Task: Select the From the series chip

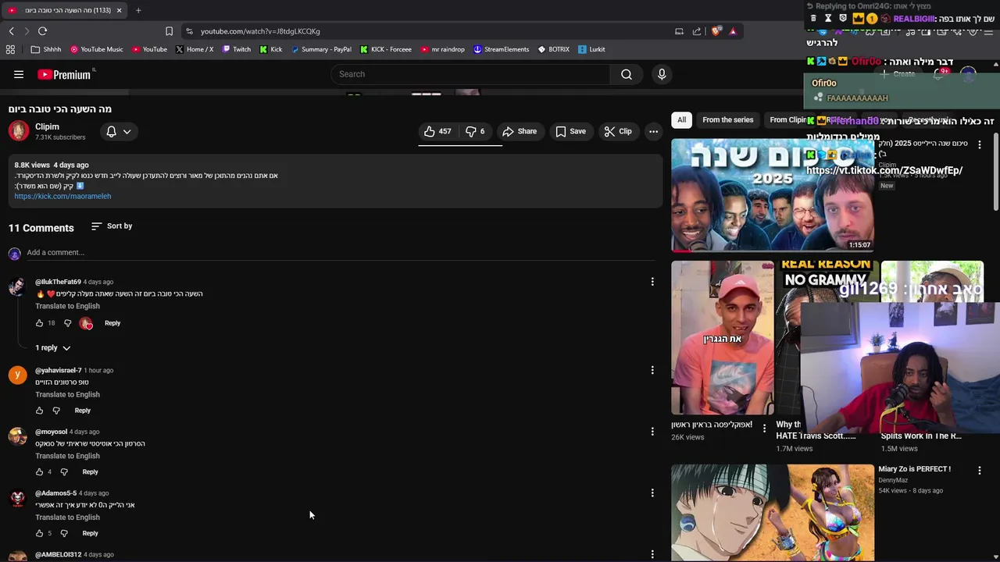Action: tap(727, 119)
